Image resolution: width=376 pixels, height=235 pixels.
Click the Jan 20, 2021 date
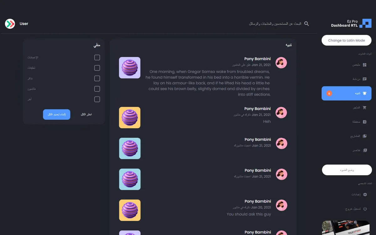261,207
